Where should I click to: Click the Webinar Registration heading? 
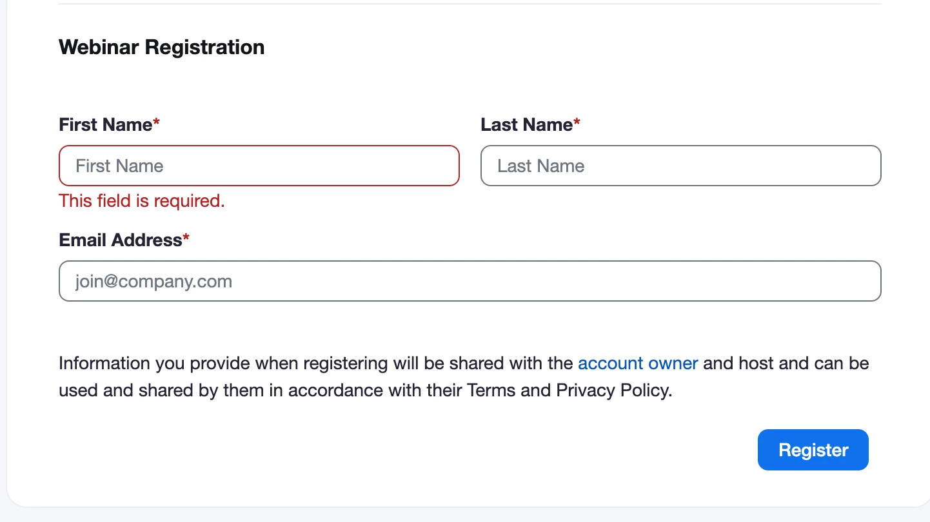click(161, 47)
